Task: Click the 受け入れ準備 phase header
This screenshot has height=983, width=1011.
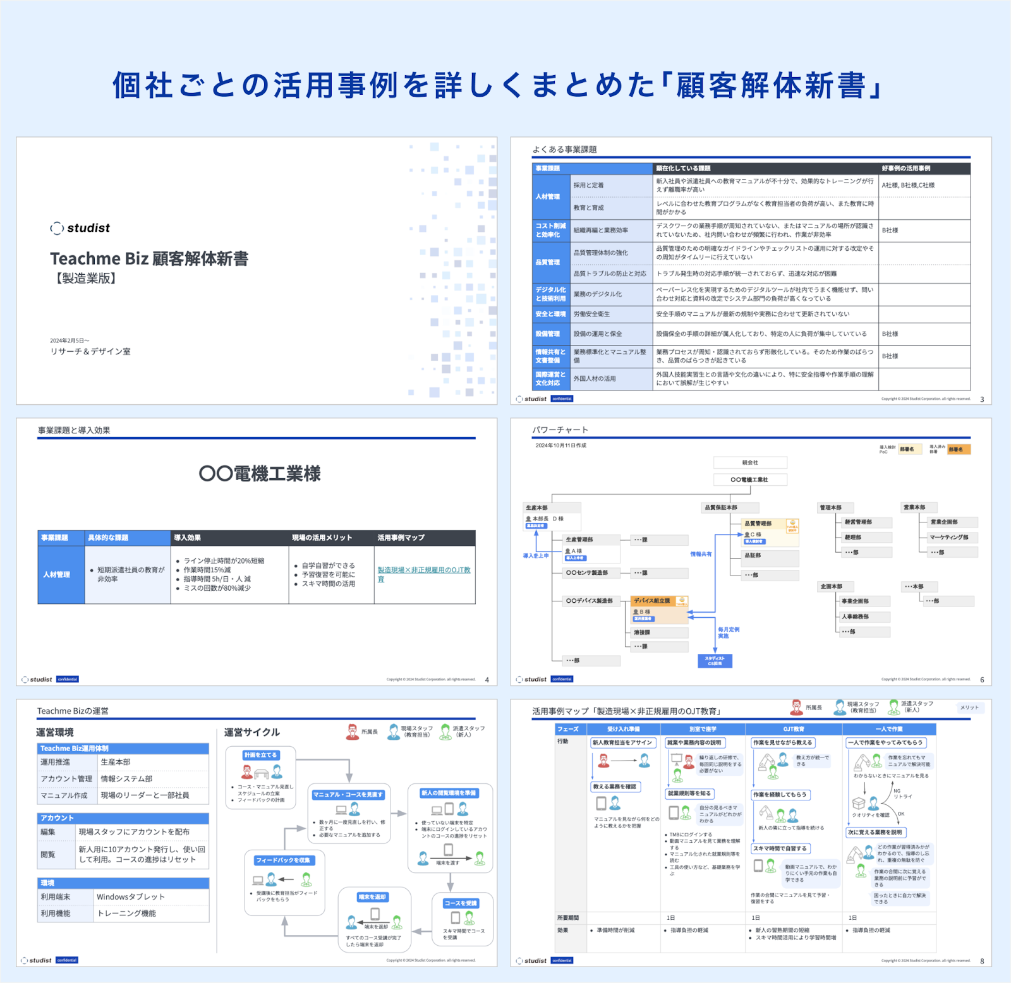Action: pyautogui.click(x=624, y=729)
